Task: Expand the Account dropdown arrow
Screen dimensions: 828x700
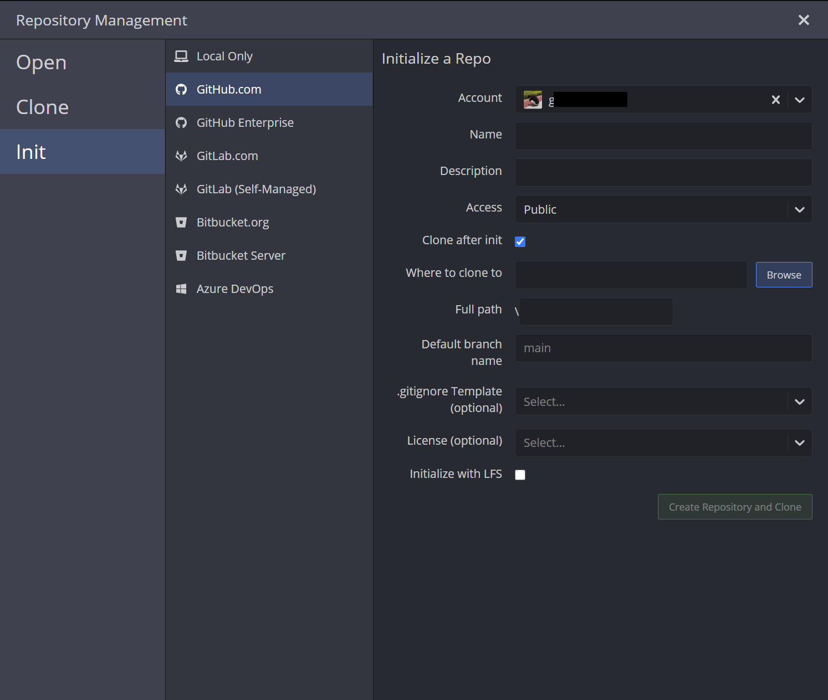Action: [800, 100]
